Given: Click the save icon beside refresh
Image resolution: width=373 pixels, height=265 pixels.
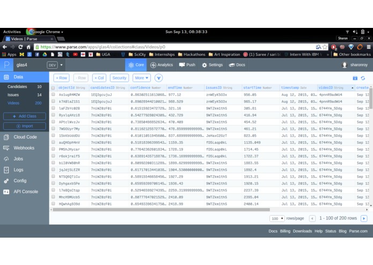Looking at the screenshot, I should coord(355,78).
